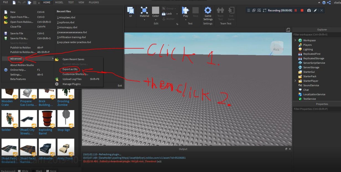Click the Filter Properties search field
Image resolution: width=341 pixels, height=172 pixels.
(x=317, y=109)
